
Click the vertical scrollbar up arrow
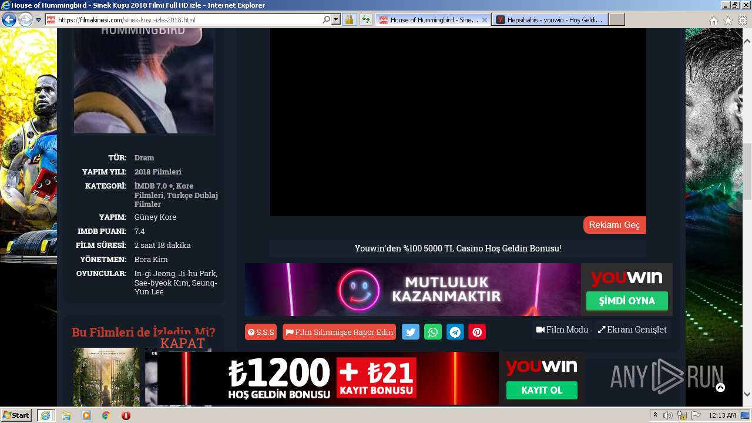[747, 42]
